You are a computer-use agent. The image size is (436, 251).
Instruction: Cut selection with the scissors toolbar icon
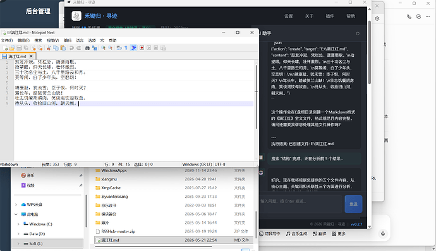[49, 48]
